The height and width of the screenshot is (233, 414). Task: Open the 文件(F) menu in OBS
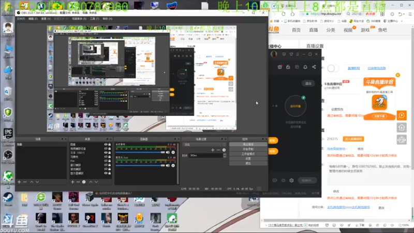[x=21, y=19]
